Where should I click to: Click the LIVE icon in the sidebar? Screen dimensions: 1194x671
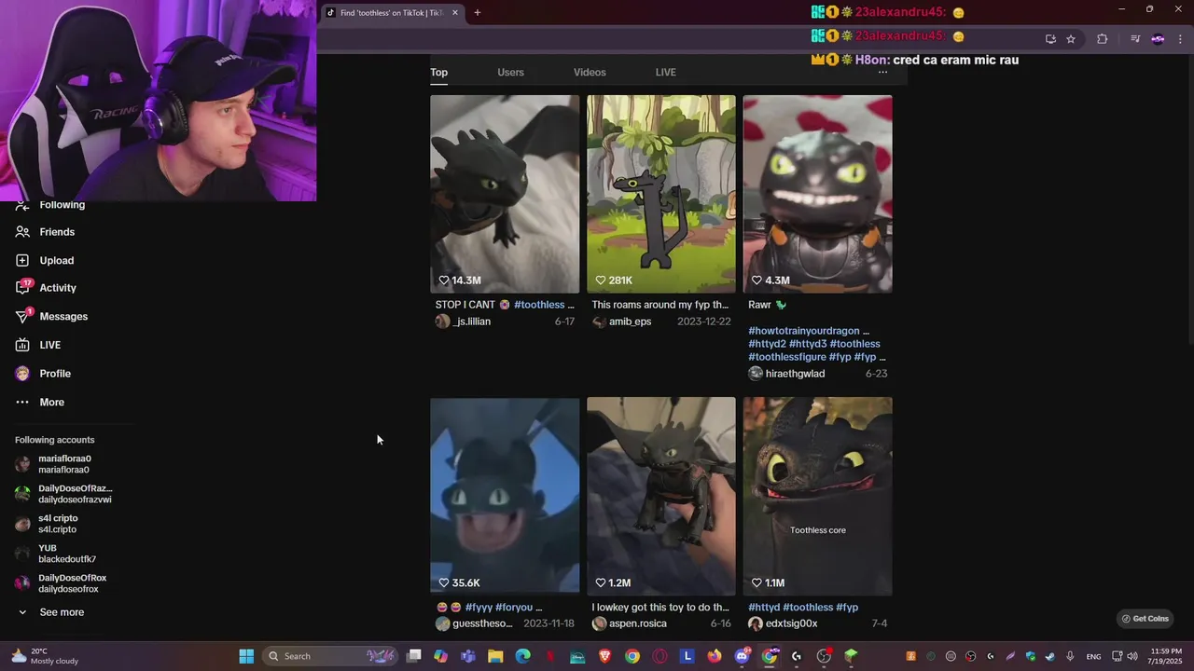point(22,345)
